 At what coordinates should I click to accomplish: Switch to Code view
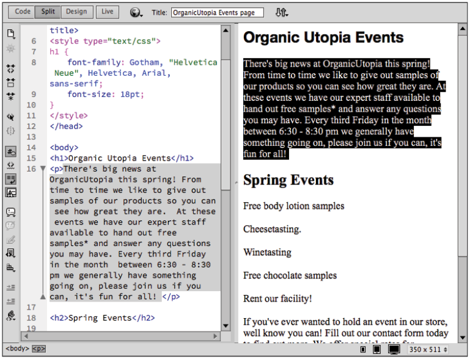pyautogui.click(x=23, y=12)
